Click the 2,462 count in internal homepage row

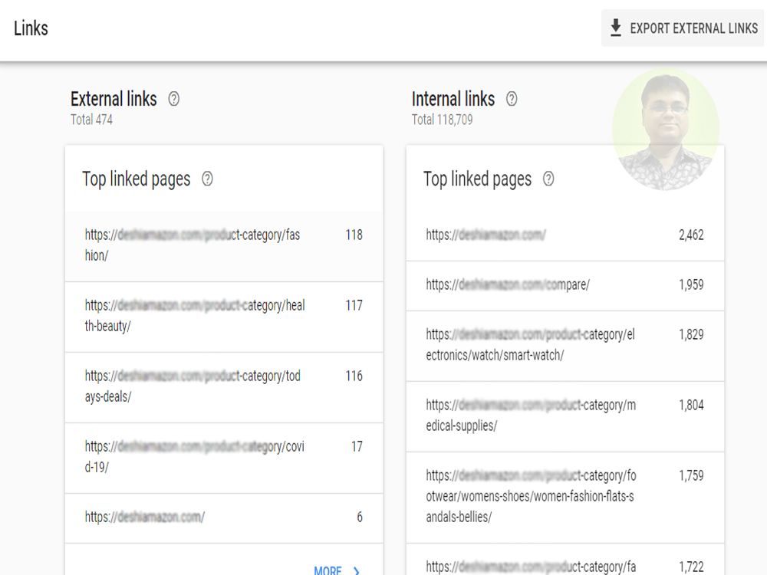click(691, 235)
